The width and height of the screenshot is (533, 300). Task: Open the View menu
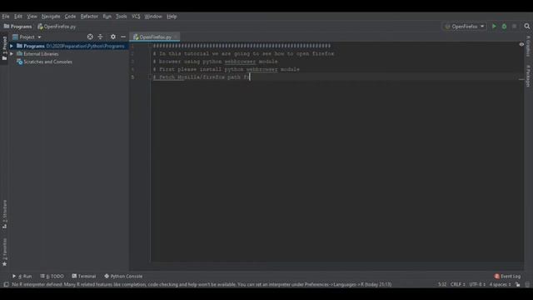point(32,17)
